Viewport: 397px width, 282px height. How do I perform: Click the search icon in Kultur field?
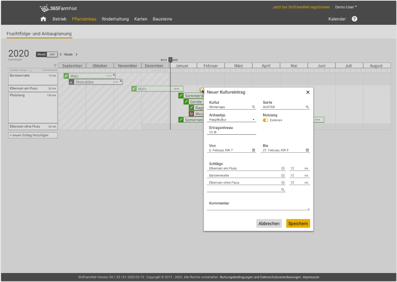(253, 107)
